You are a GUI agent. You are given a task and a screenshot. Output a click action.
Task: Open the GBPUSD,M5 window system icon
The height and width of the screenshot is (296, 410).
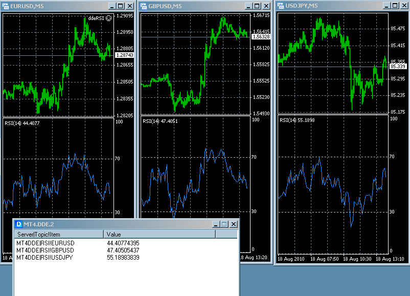click(145, 6)
